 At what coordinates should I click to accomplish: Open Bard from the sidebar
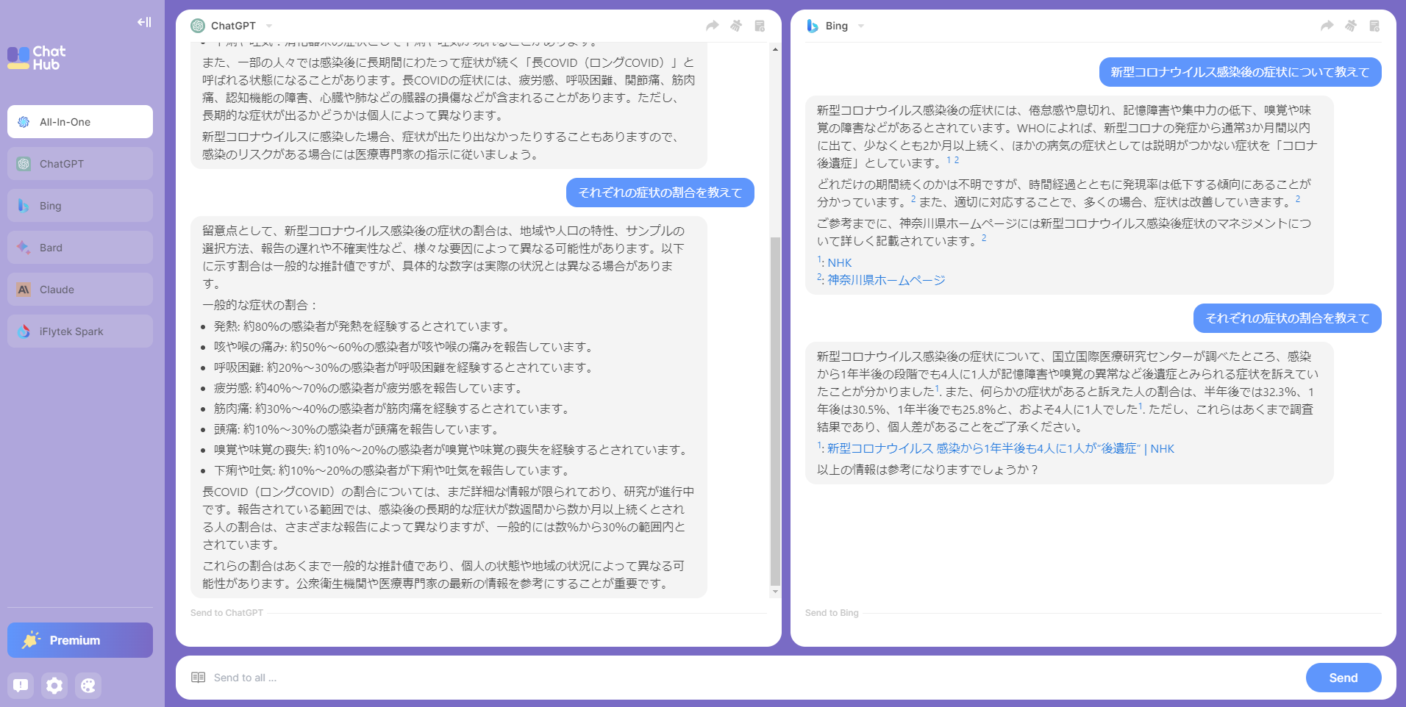pos(80,248)
